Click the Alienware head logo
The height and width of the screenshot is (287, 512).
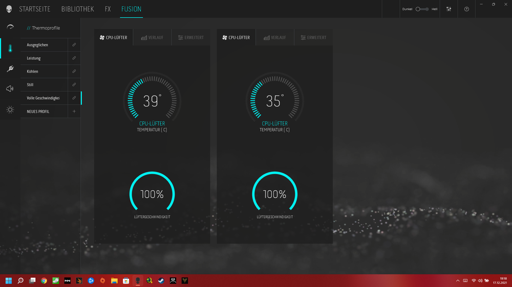[x=9, y=9]
